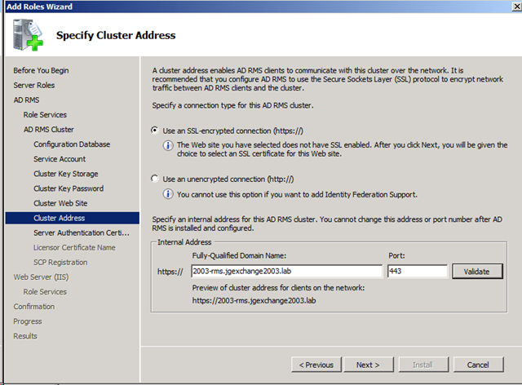Screen dimensions: 522x385
Task: Click the preview address https://2003-rms.jgexchange2003.lab
Action: click(x=254, y=300)
